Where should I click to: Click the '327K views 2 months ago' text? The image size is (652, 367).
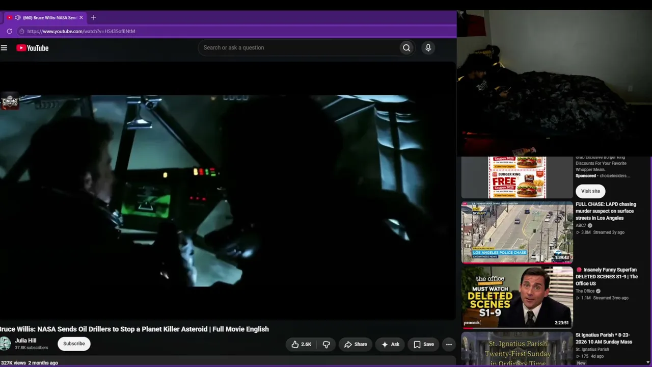pos(29,363)
